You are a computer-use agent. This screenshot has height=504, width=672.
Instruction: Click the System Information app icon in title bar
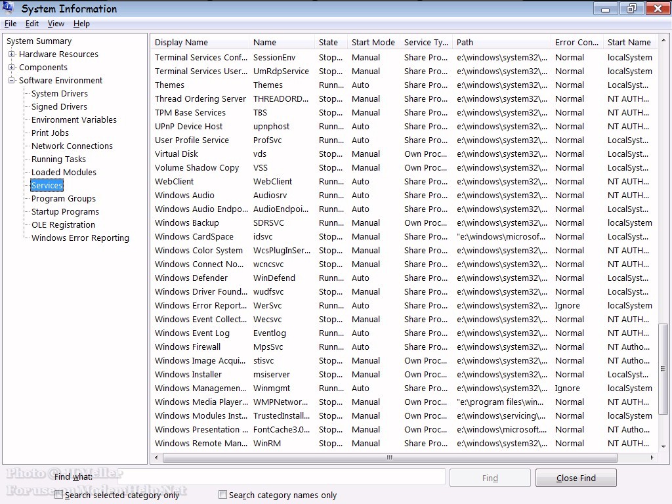8,8
